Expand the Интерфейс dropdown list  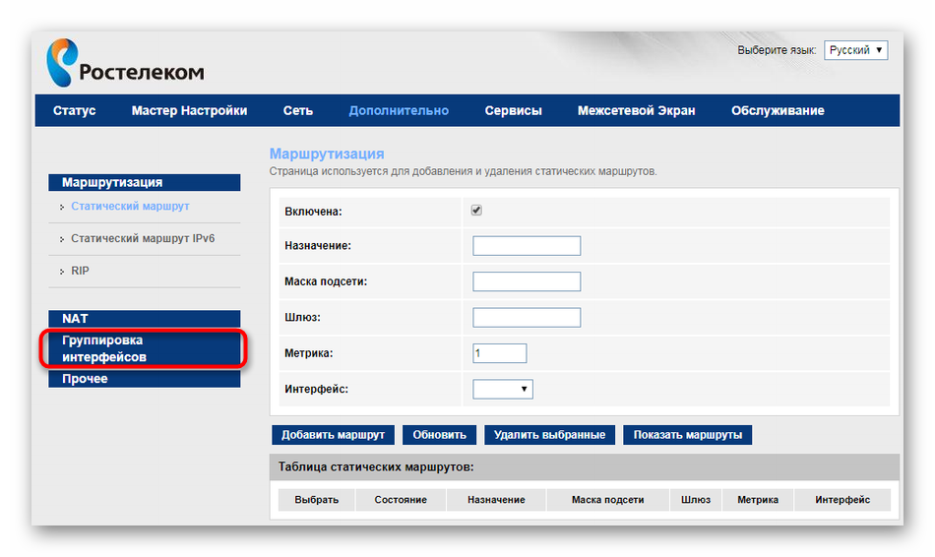[x=503, y=389]
